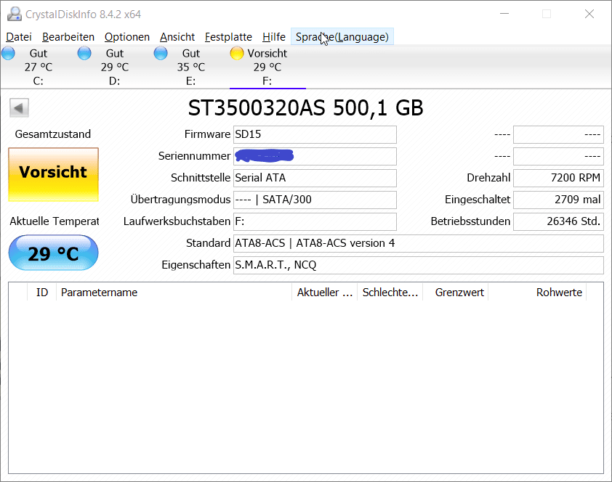Open the Ansicht menu
612x482 pixels.
click(x=177, y=37)
